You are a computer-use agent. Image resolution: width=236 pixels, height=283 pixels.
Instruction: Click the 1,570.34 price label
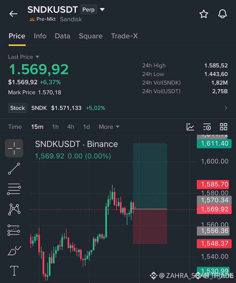tap(214, 200)
